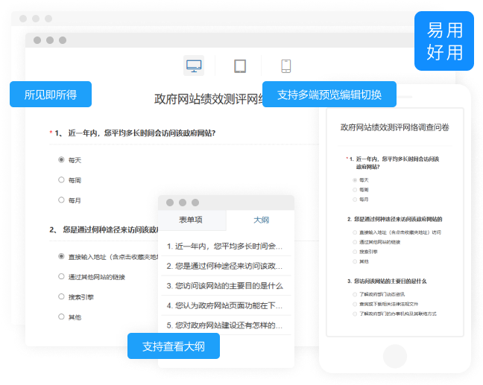The height and width of the screenshot is (385, 483).
Task: Select the 每天 radio option in desktop form
Action: click(61, 159)
